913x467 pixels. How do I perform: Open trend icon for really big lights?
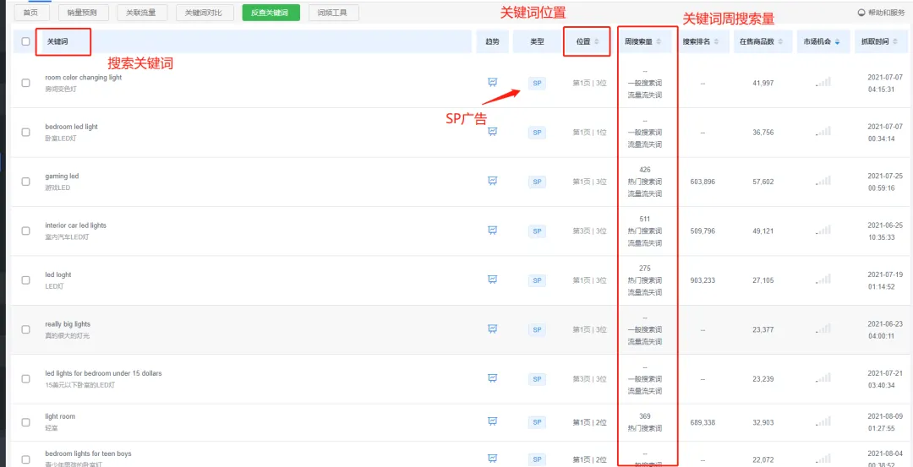click(x=492, y=329)
